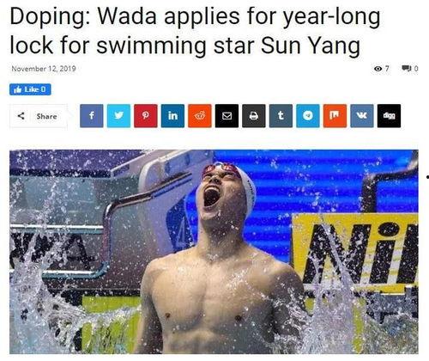Share article on Twitter

click(x=118, y=116)
